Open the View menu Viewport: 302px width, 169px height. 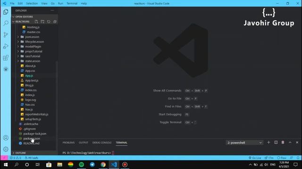click(x=44, y=3)
